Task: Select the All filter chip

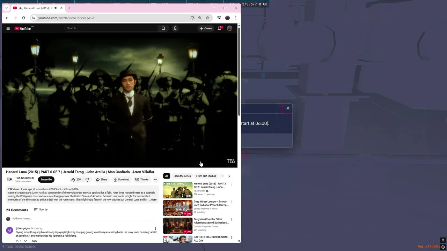Action: (167, 176)
